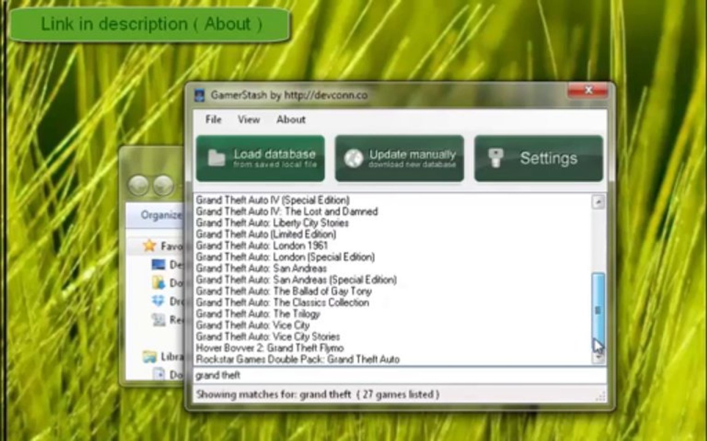Image resolution: width=707 pixels, height=441 pixels.
Task: Click the GamerStash title bar app icon
Action: click(x=199, y=96)
